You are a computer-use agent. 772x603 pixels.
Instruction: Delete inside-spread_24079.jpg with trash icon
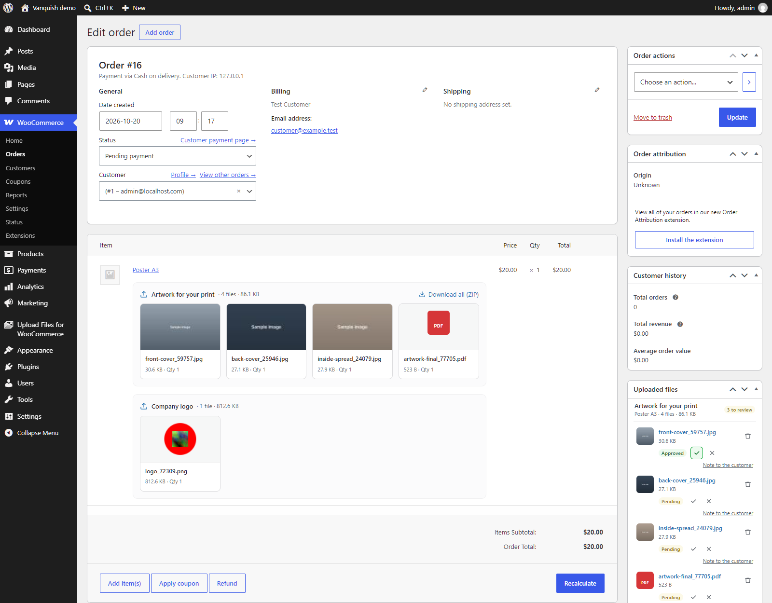pyautogui.click(x=748, y=532)
